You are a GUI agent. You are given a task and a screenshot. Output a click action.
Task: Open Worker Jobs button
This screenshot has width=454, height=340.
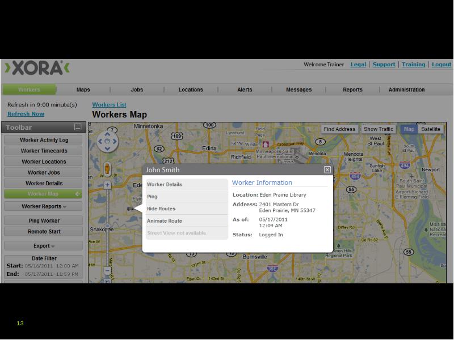pyautogui.click(x=44, y=172)
